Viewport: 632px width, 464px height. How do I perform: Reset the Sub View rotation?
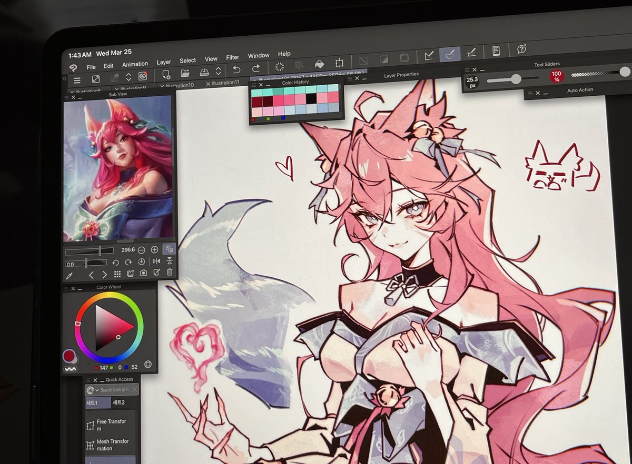142,261
